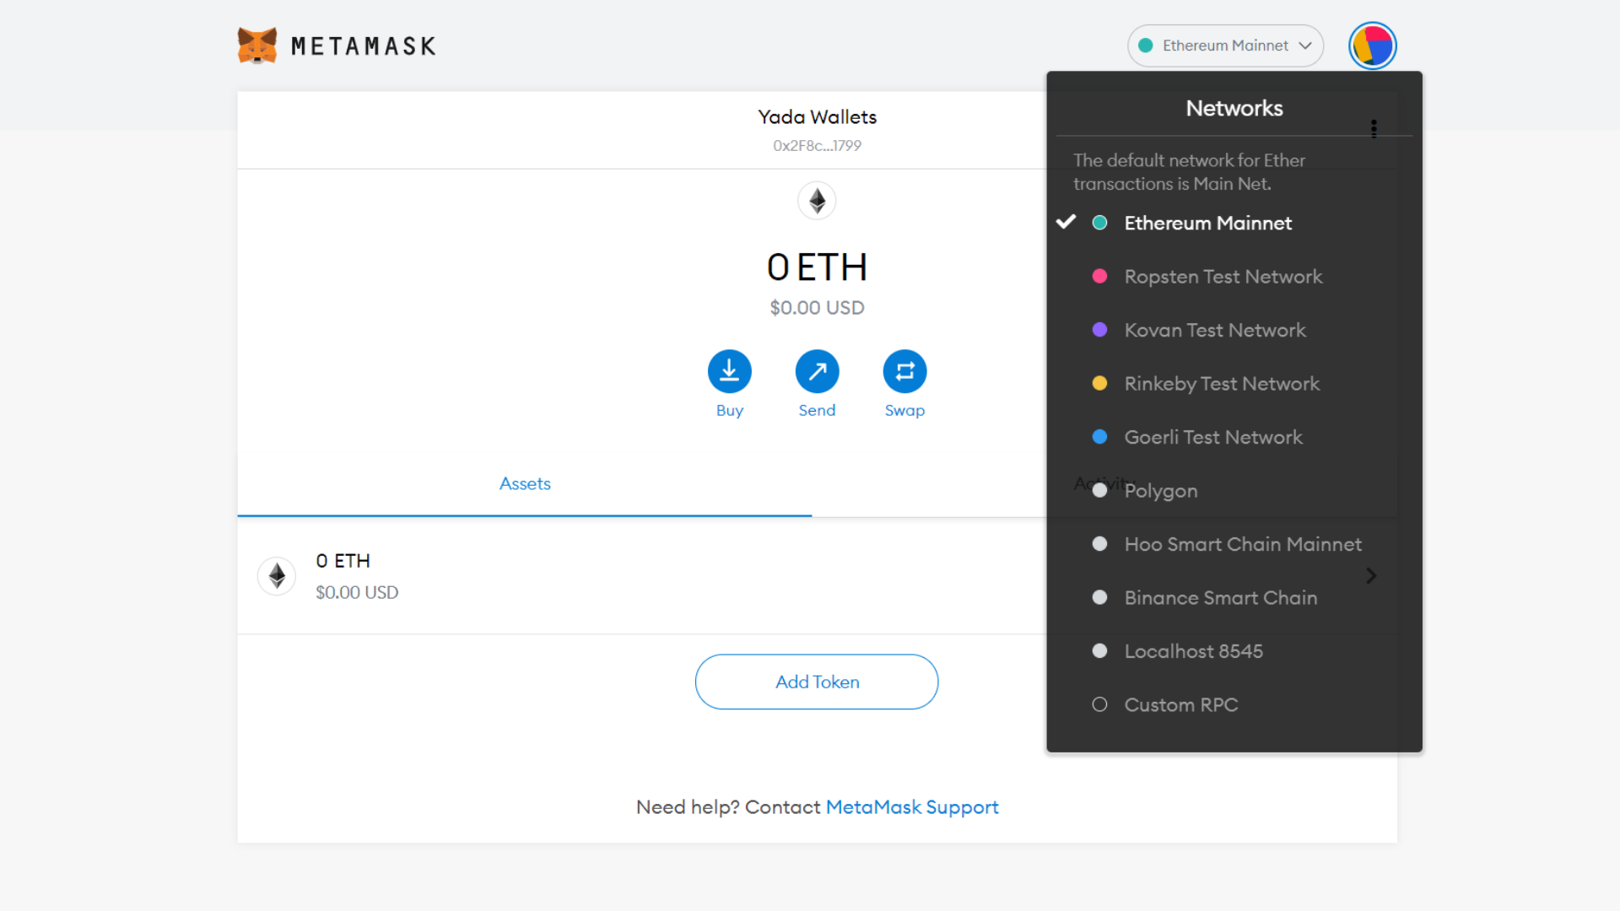
Task: Copy the 0x2F8c...1799 account address
Action: tap(817, 146)
